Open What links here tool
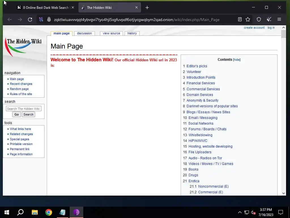 (x=20, y=129)
